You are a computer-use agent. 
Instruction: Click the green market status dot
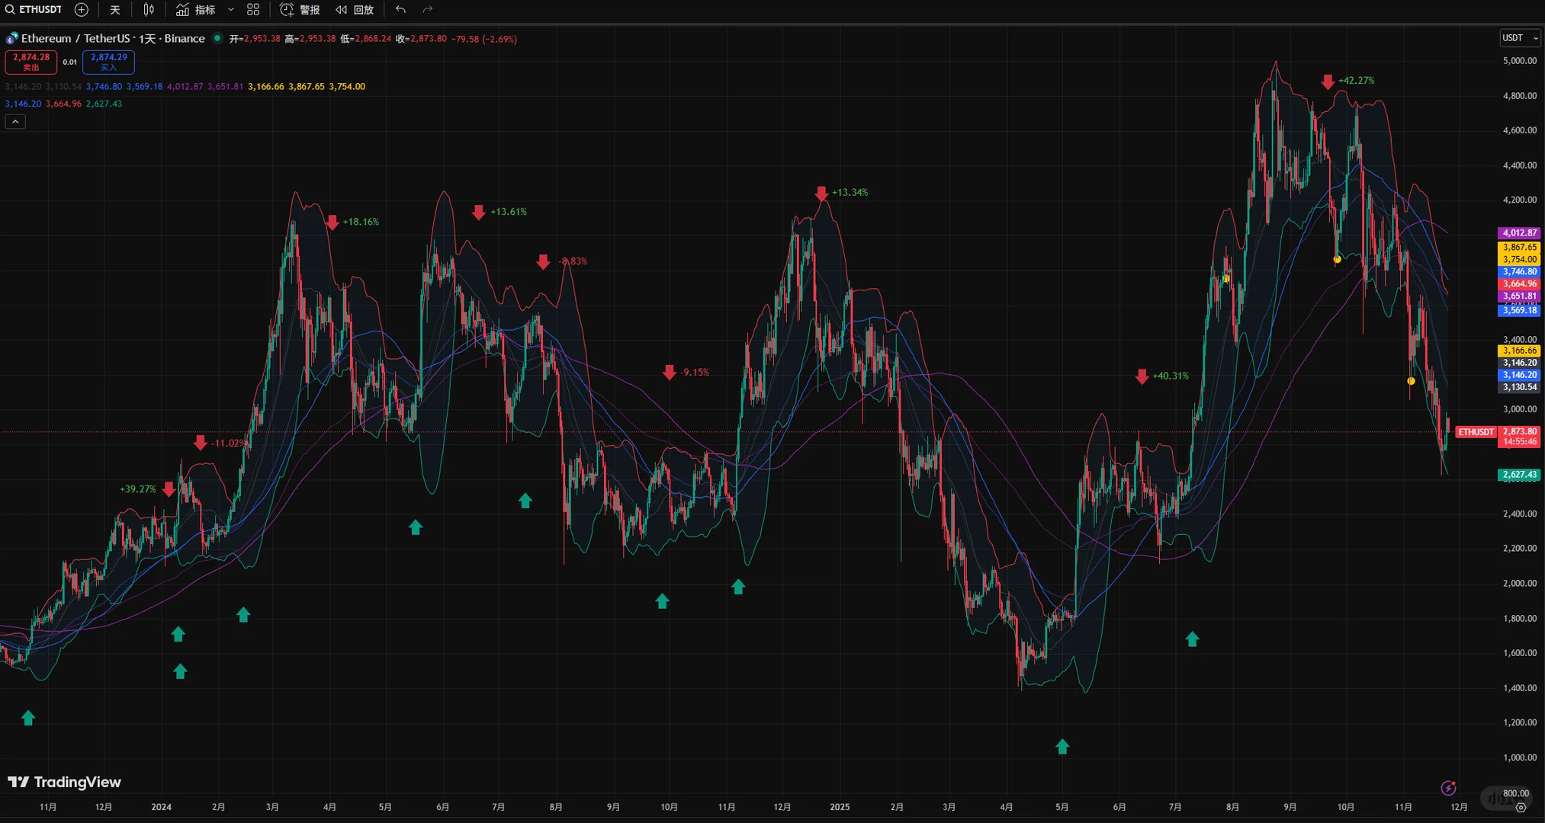217,38
